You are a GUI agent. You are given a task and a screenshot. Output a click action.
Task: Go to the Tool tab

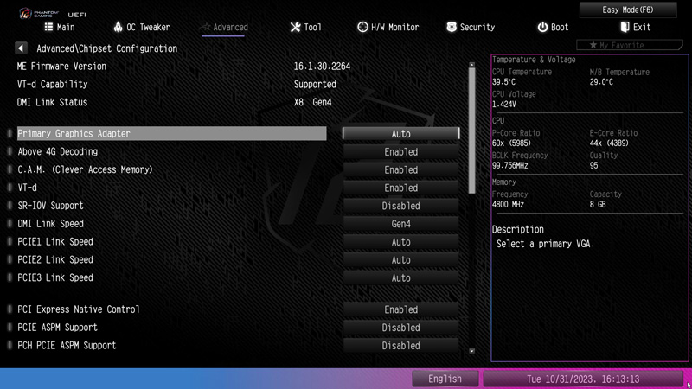point(306,28)
